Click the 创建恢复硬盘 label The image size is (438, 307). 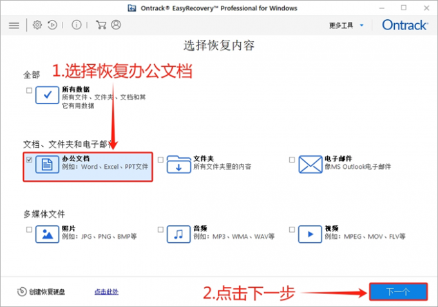pos(47,292)
